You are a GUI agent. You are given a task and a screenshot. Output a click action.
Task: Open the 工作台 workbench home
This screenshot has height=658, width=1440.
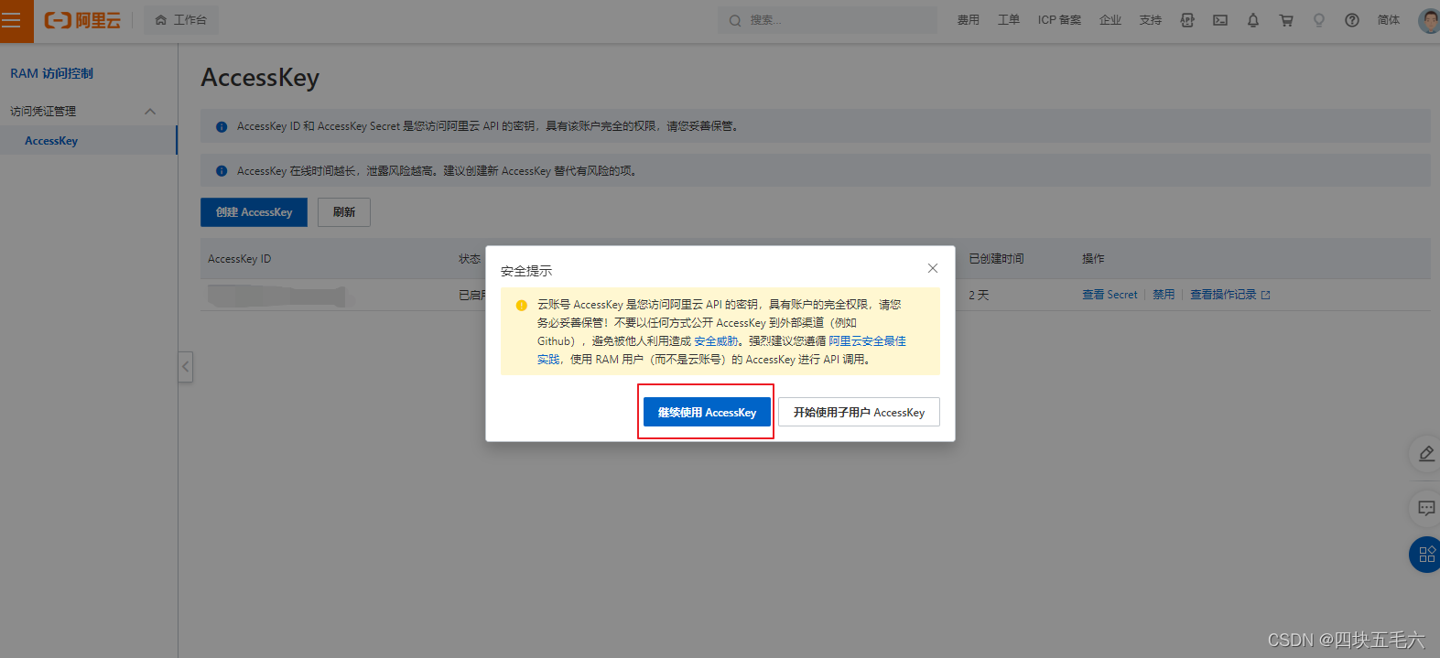pyautogui.click(x=181, y=20)
